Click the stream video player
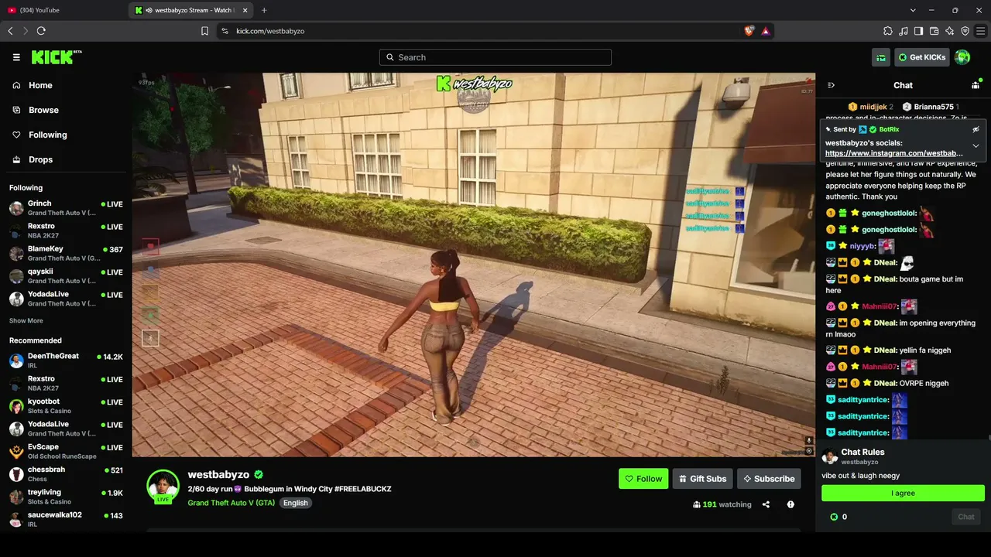The width and height of the screenshot is (991, 557). coord(473,265)
